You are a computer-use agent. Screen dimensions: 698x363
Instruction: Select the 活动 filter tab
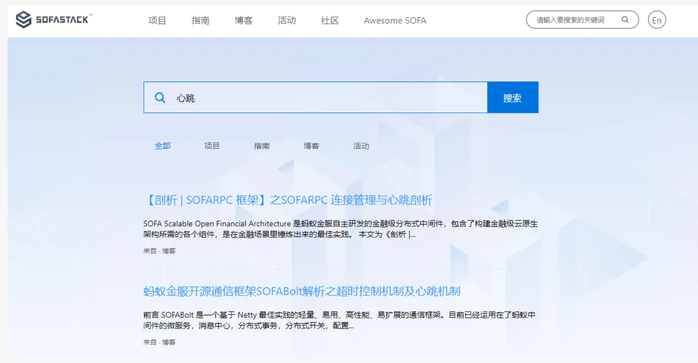tap(361, 146)
